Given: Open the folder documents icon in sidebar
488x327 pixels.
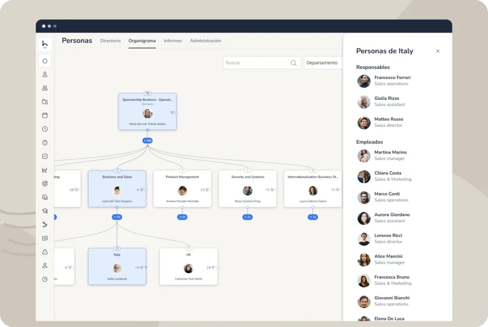Looking at the screenshot, I should click(45, 101).
